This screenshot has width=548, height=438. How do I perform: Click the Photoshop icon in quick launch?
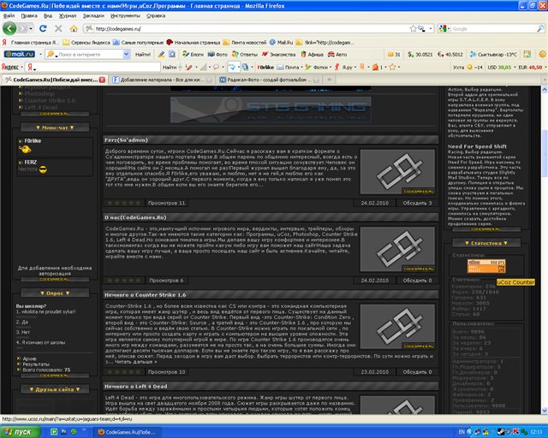(64, 432)
